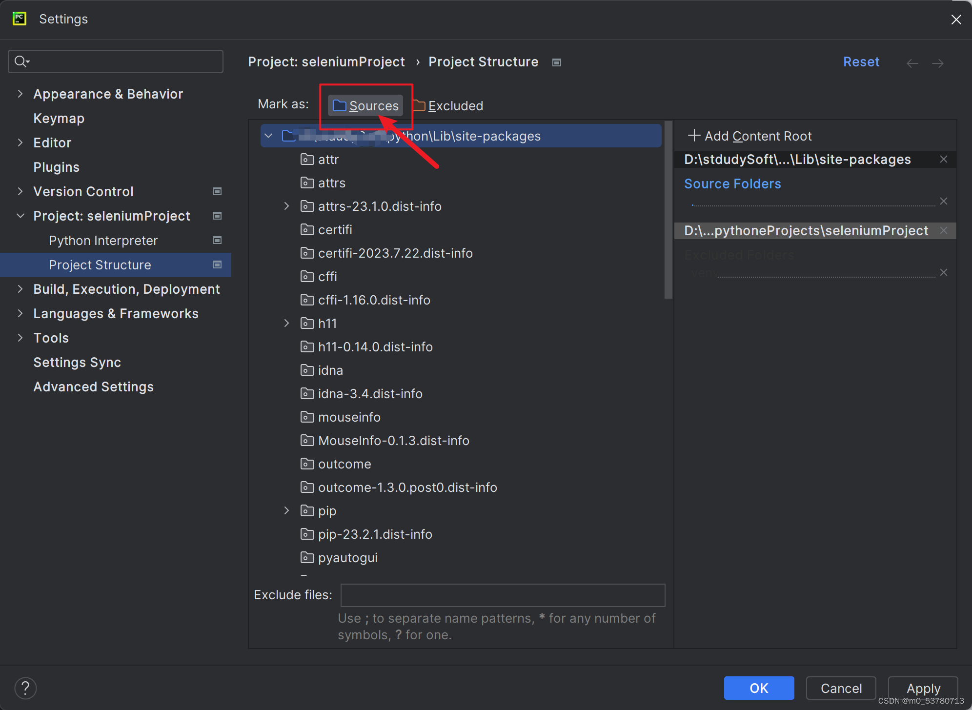
Task: Expand the attrs-23.1.0.dist-info folder
Action: (286, 206)
